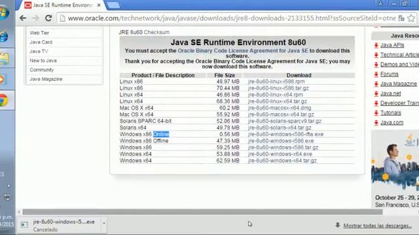Download jre-8u60-windows-i586.tar.gz

click(x=283, y=148)
